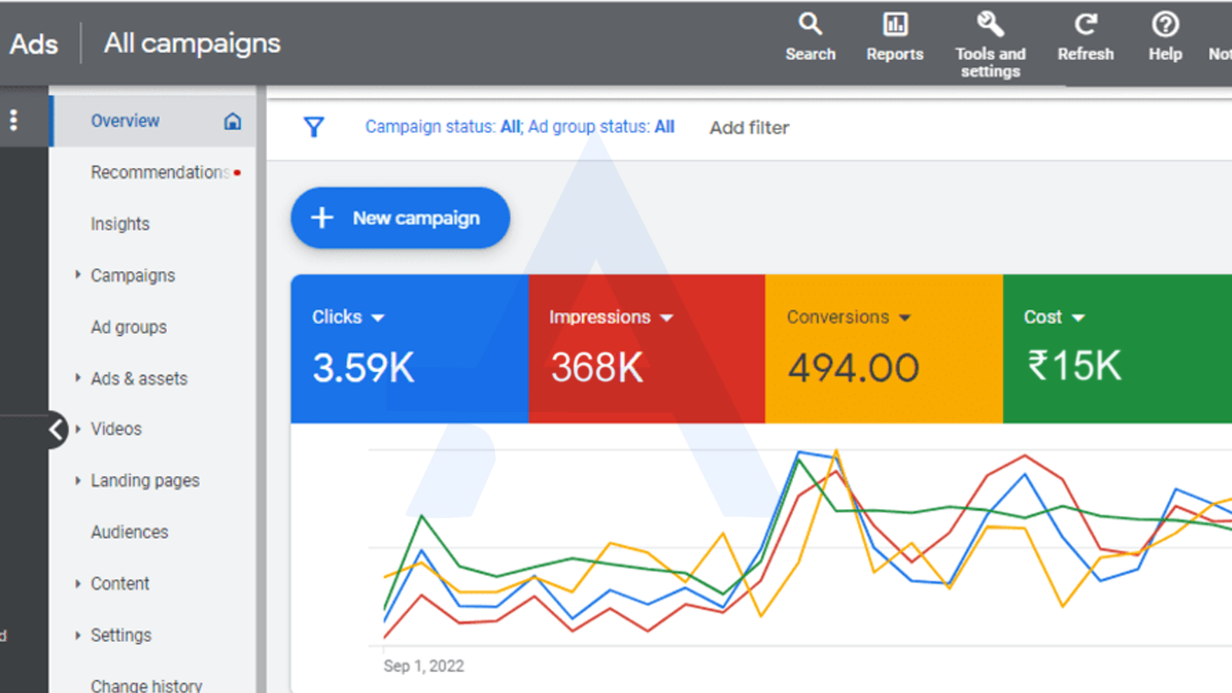Click the 3.59K clicks value
1232x693 pixels.
[x=363, y=367]
